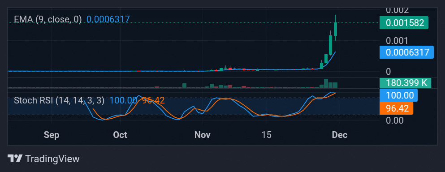Click the green price label 0.001582
This screenshot has width=445, height=172.
404,23
